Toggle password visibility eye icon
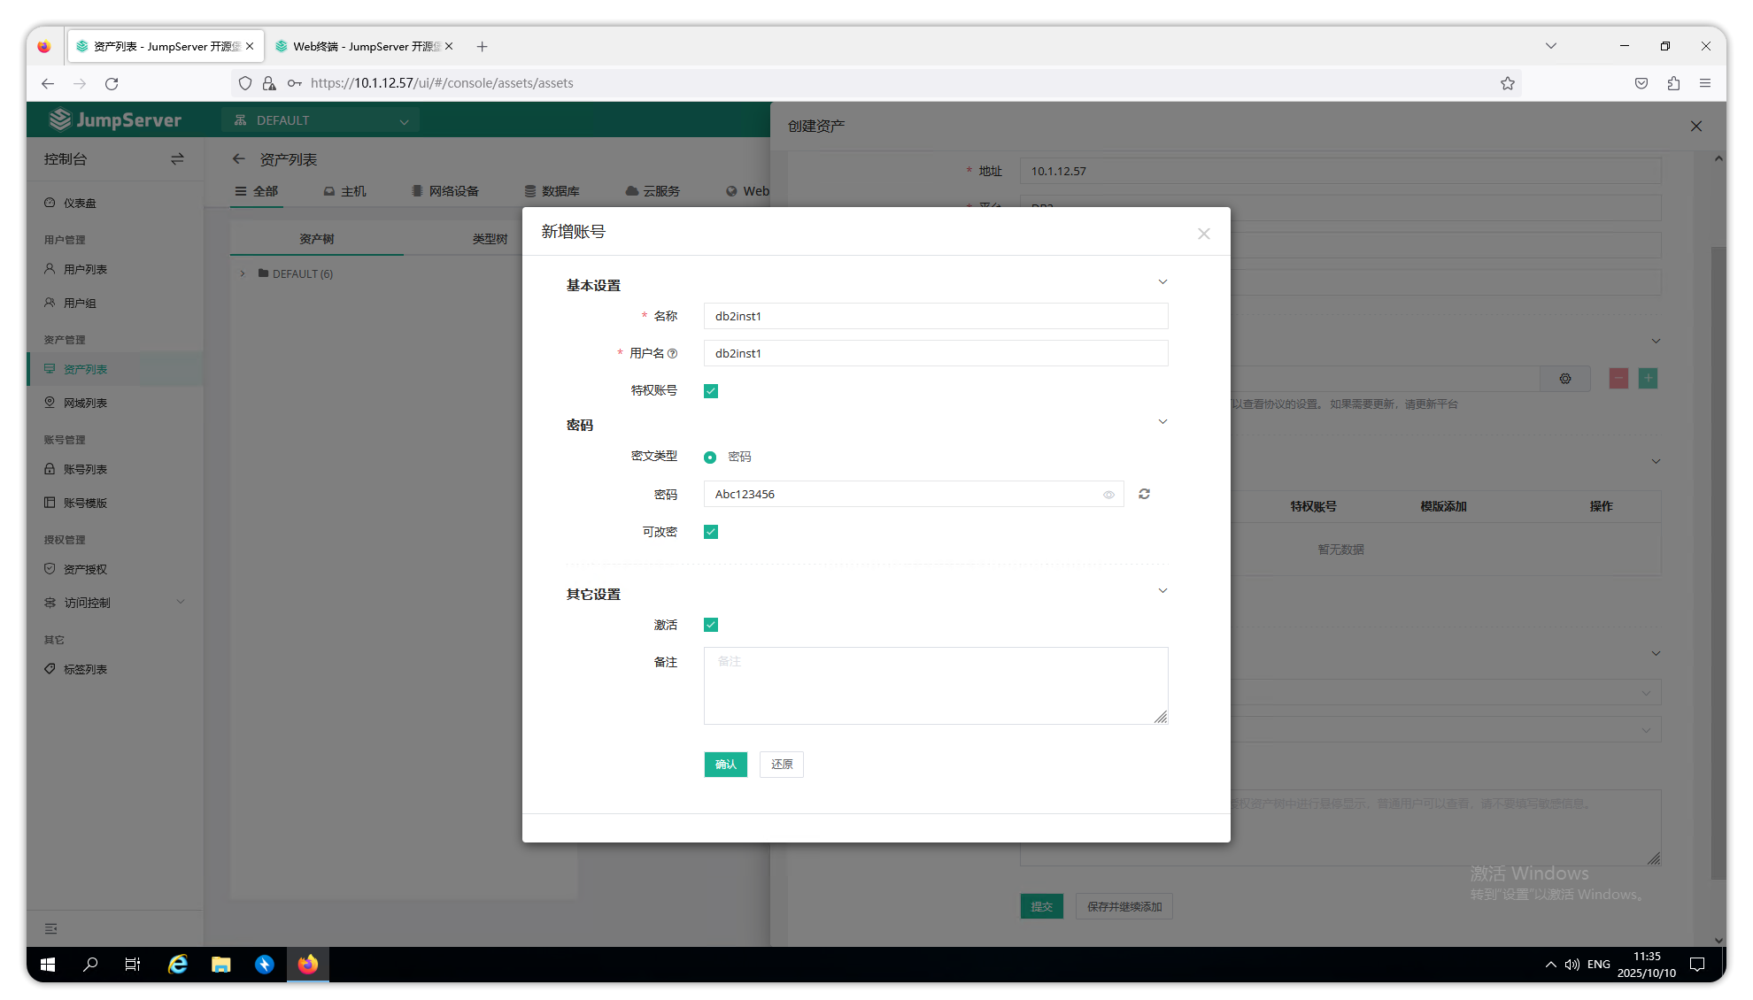The width and height of the screenshot is (1753, 1000). click(1108, 495)
